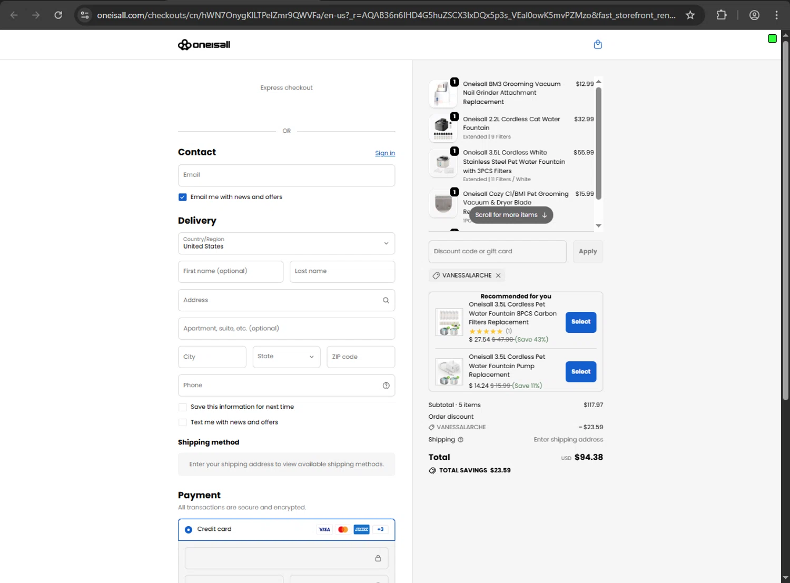Click the page vertical scrollbar thumb
Image resolution: width=790 pixels, height=583 pixels.
click(785, 220)
